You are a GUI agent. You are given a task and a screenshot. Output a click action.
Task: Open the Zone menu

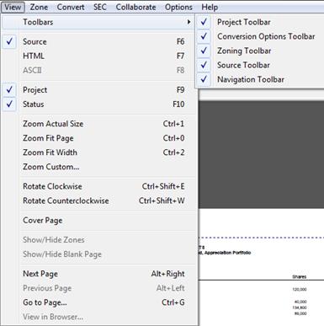pyautogui.click(x=39, y=7)
